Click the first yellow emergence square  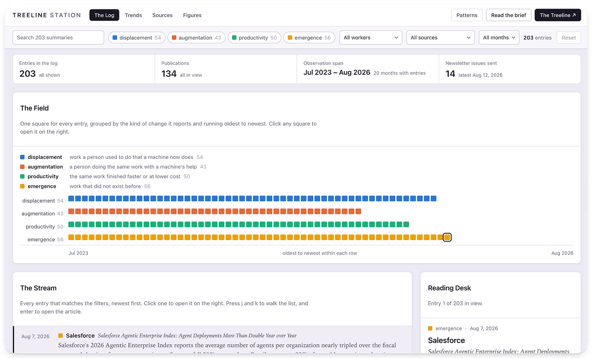pos(71,237)
